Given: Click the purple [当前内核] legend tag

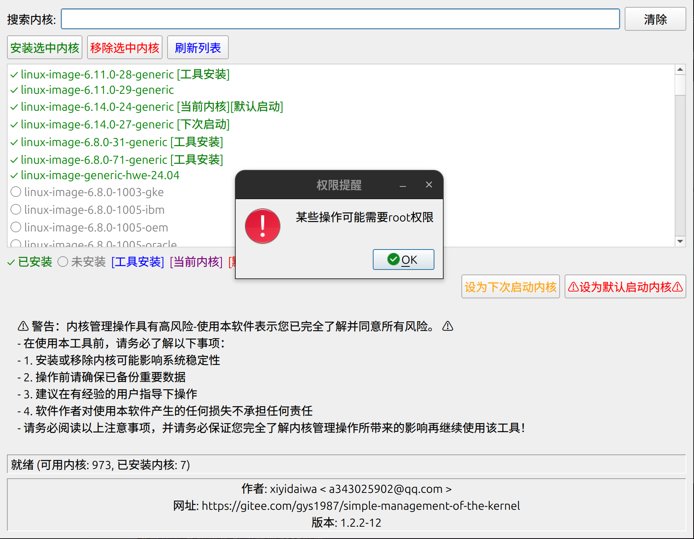Looking at the screenshot, I should click(x=196, y=262).
